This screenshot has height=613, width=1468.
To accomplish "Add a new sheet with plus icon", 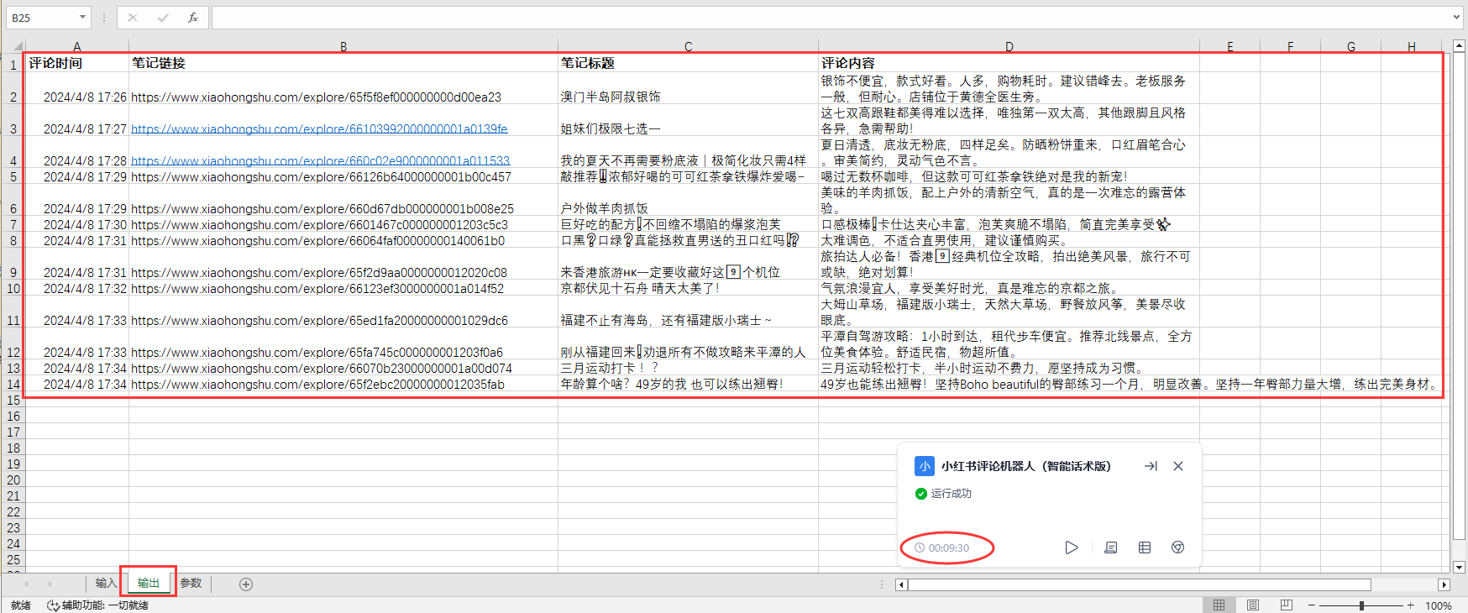I will pyautogui.click(x=246, y=584).
